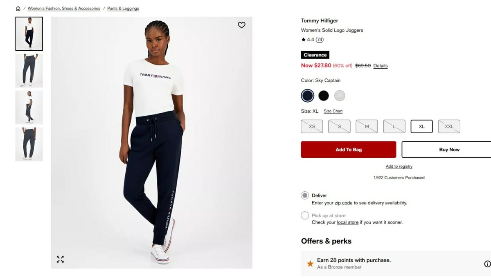Viewport: 491px width, 278px height.
Task: Click the home icon in breadcrumb
Action: point(18,8)
